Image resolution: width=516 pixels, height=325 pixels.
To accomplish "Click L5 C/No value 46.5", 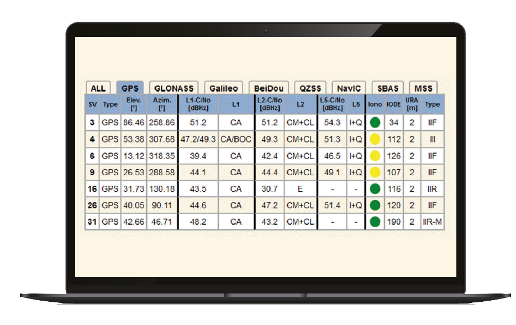I will 332,156.
